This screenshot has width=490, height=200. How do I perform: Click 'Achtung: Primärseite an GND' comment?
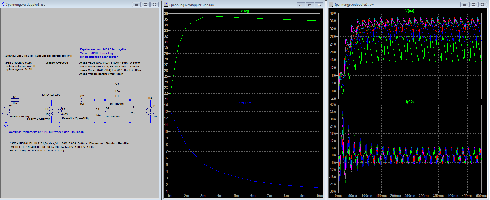(x=46, y=132)
